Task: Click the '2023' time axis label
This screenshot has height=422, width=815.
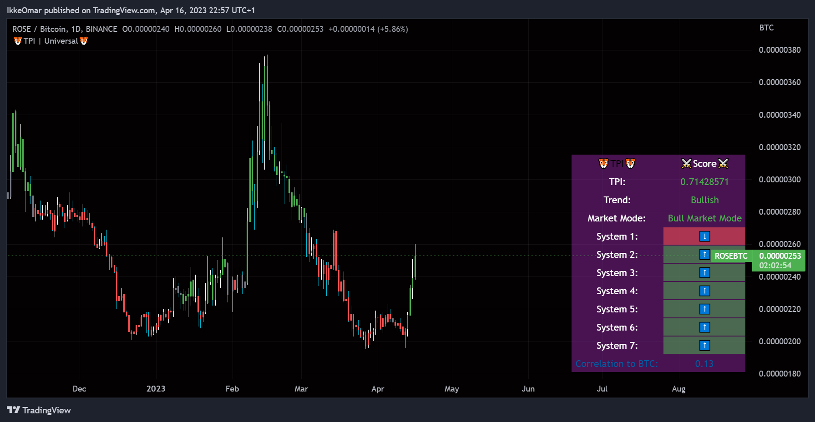Action: 156,389
